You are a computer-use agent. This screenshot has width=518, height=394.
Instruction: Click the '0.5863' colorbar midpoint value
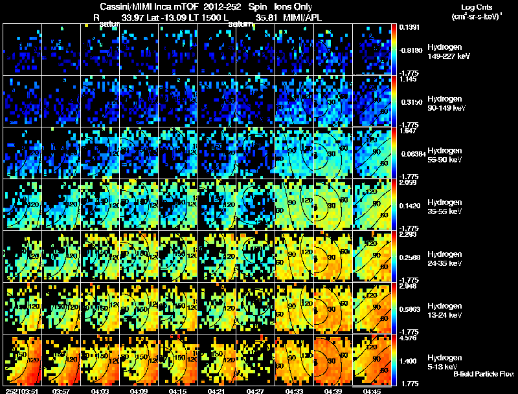(x=411, y=309)
